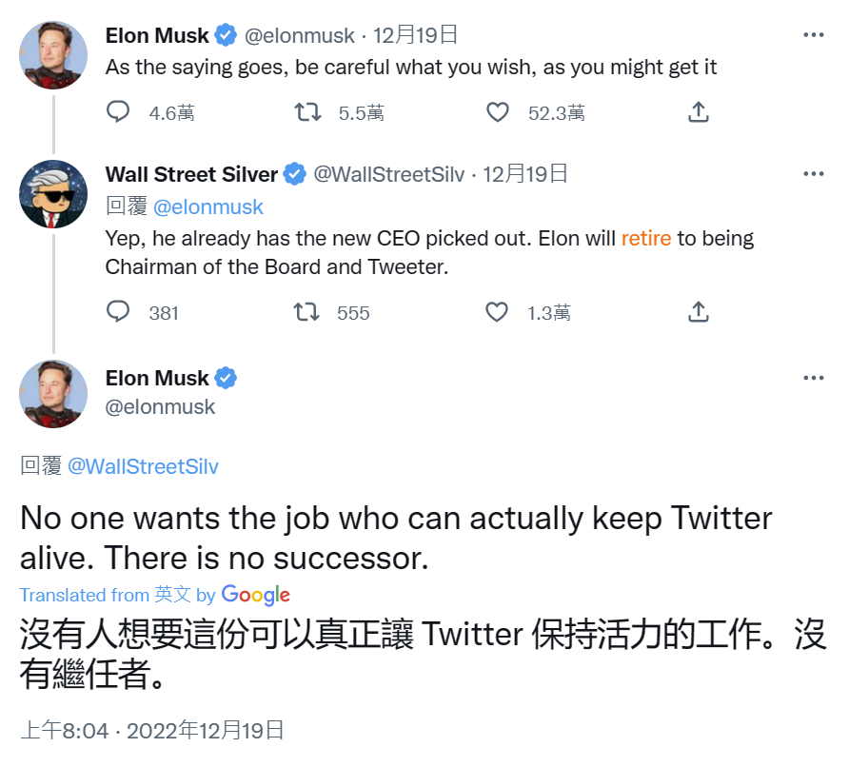Share Elon Musk's first tweet
The height and width of the screenshot is (767, 849).
[698, 113]
